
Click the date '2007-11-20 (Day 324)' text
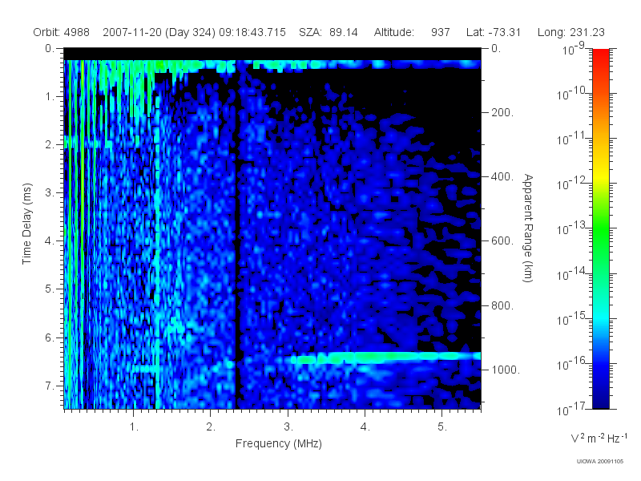pos(159,32)
